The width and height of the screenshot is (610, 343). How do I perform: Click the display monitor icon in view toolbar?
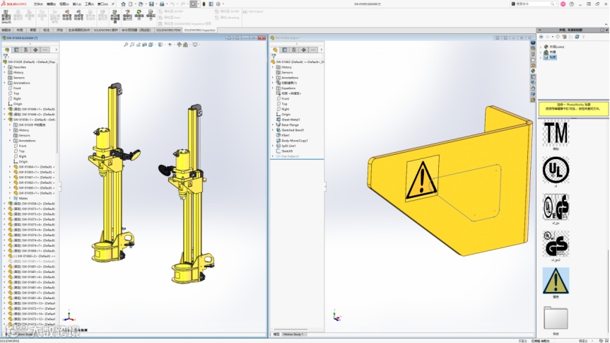click(195, 45)
